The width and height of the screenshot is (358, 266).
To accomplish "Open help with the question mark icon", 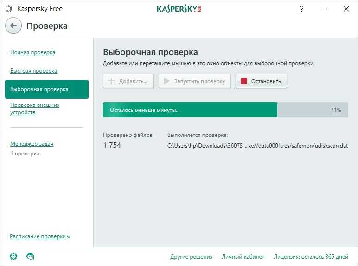I will point(301,9).
